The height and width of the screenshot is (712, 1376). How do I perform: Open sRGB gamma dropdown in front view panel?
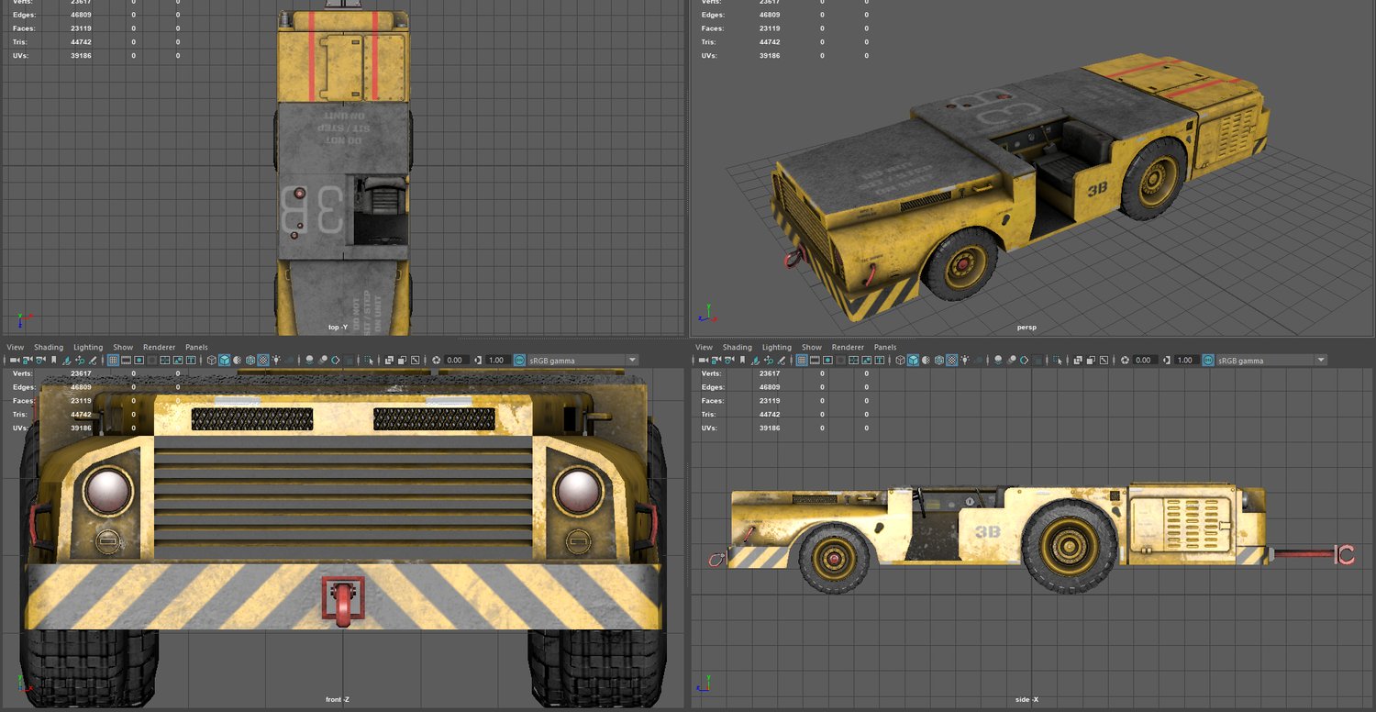coord(632,361)
